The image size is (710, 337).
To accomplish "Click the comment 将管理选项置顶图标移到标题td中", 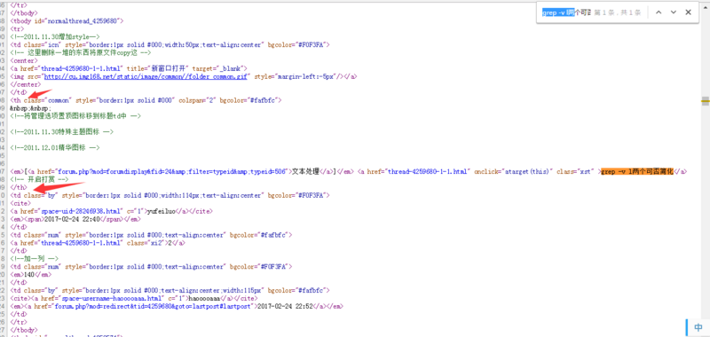I will pos(75,116).
